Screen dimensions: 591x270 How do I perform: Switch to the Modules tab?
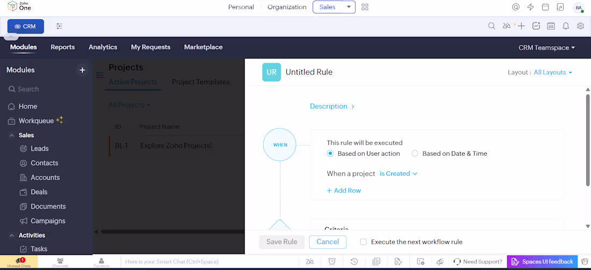(23, 47)
